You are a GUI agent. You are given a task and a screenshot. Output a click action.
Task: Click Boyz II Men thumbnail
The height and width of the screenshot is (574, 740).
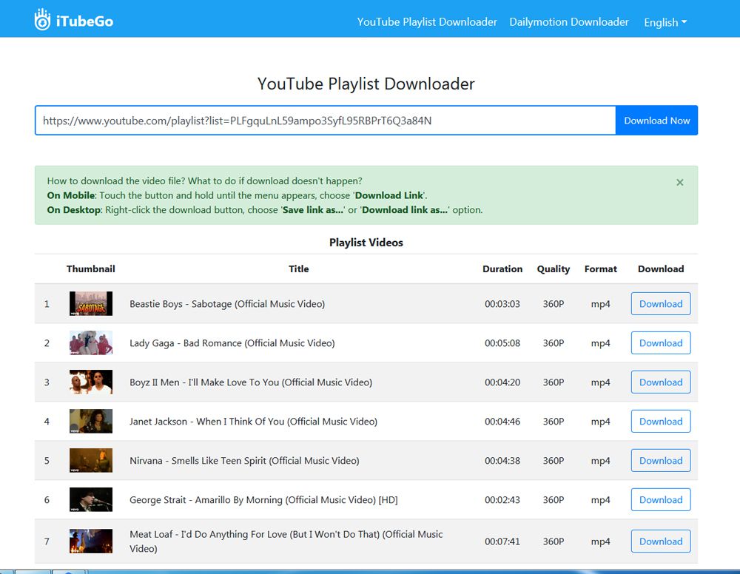91,382
